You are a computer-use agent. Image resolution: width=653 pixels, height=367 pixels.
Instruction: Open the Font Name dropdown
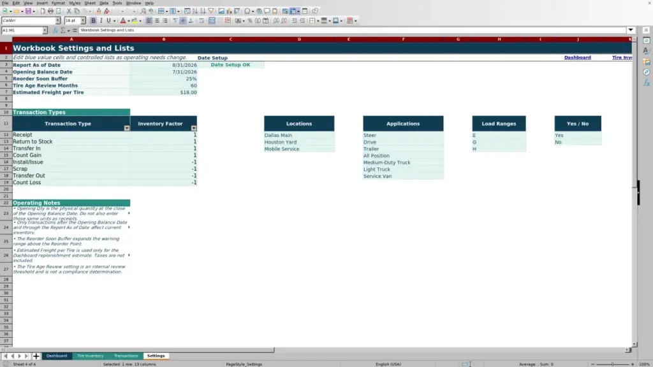click(58, 21)
